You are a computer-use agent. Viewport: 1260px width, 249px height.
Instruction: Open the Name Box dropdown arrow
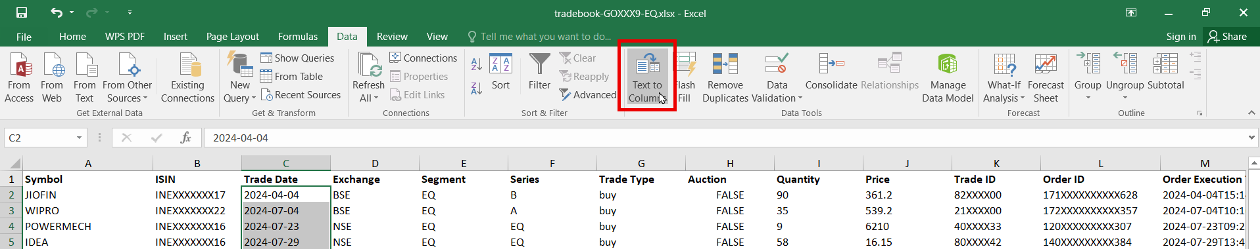[x=79, y=138]
